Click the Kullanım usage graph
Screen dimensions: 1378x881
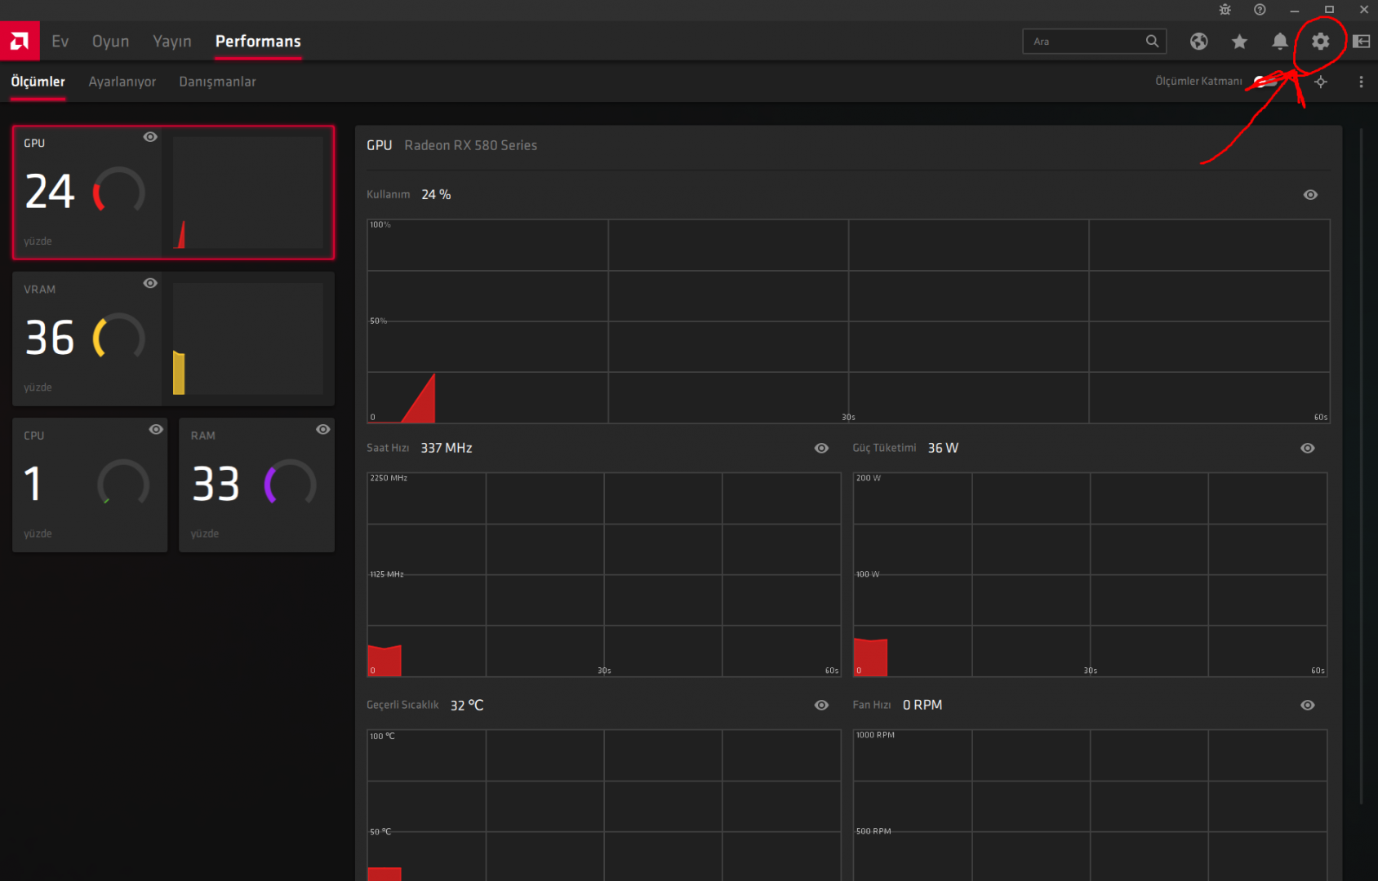pyautogui.click(x=848, y=321)
